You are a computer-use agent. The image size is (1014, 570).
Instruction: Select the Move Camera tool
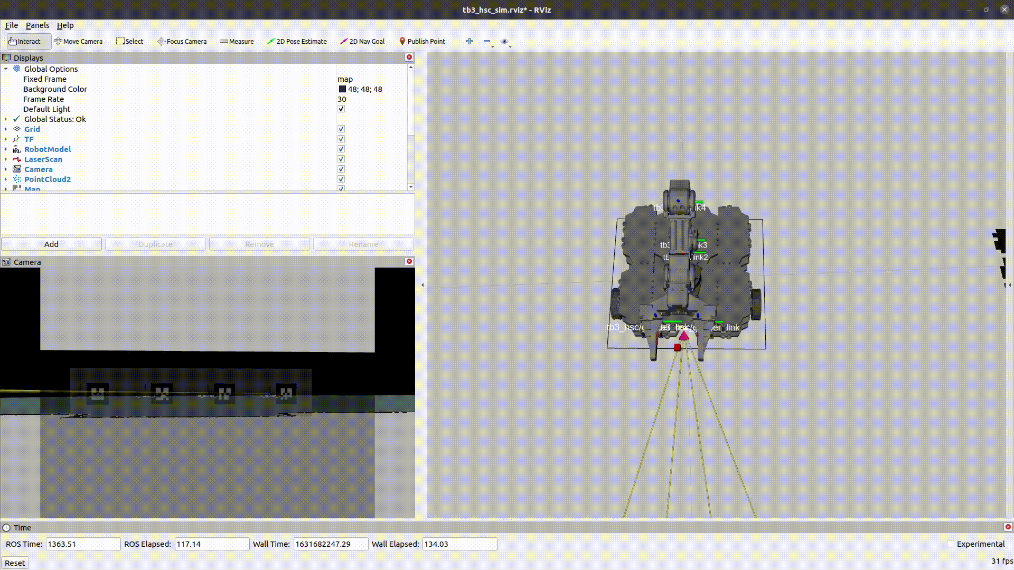78,41
